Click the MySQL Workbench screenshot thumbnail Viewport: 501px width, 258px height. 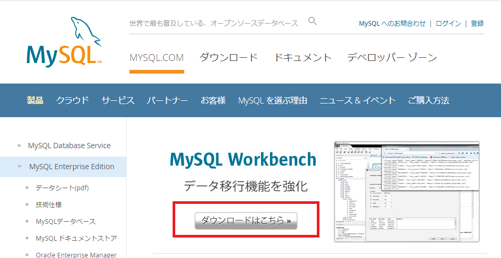coord(406,191)
